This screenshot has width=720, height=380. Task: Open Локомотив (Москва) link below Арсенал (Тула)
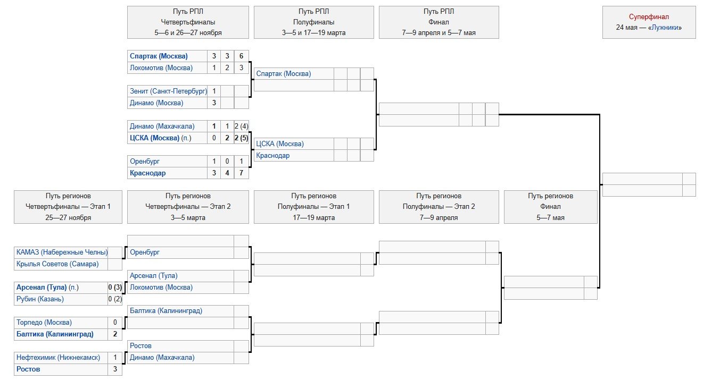click(x=161, y=288)
